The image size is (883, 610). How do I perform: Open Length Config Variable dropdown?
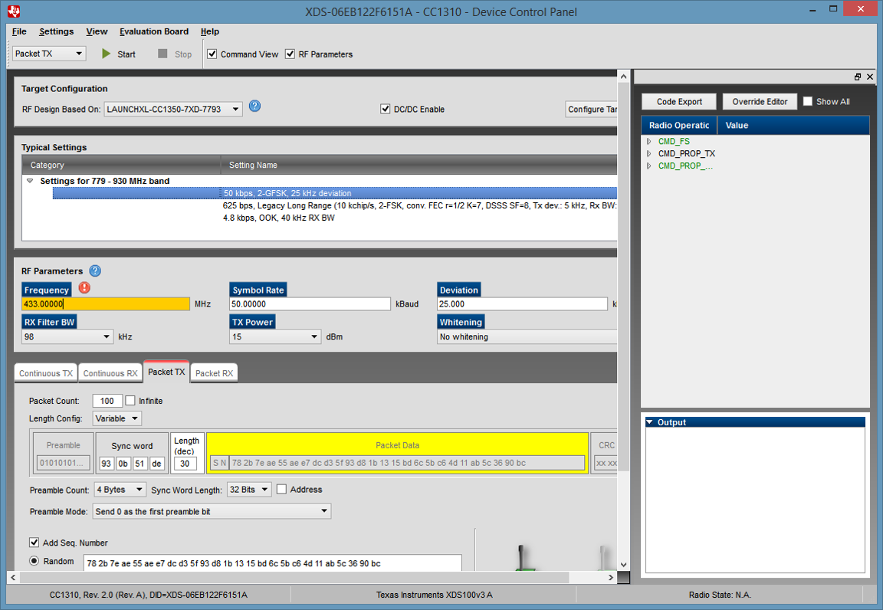(117, 418)
